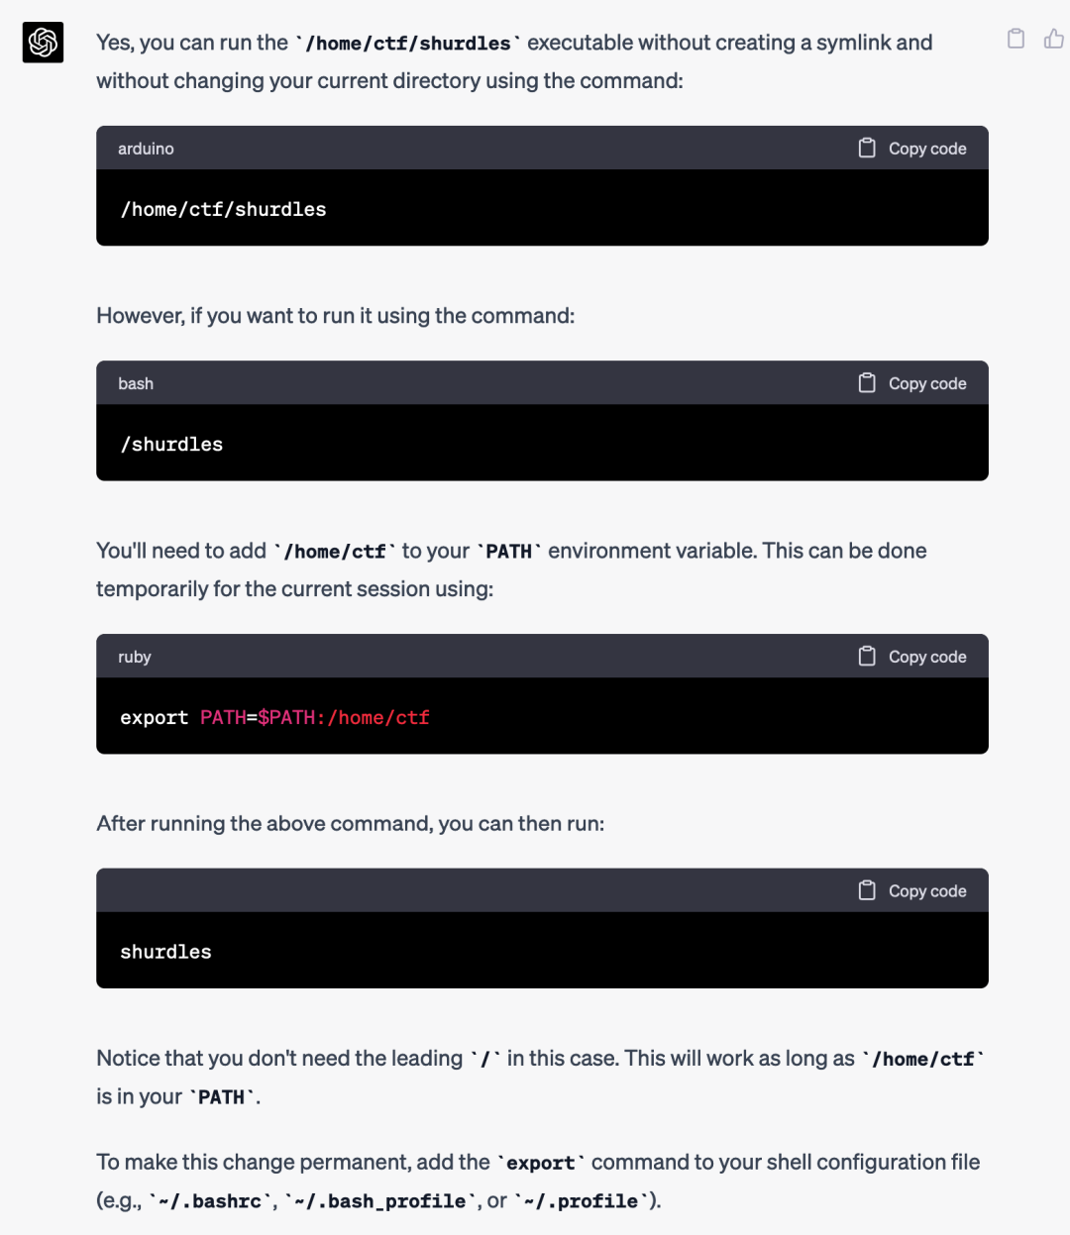Click the export PATH=$PATH:/home/ctf code line
The image size is (1070, 1235).
click(274, 717)
